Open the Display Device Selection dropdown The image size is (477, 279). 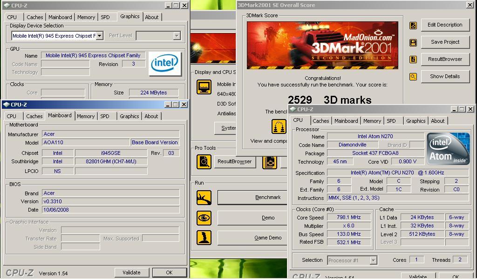tap(100, 36)
